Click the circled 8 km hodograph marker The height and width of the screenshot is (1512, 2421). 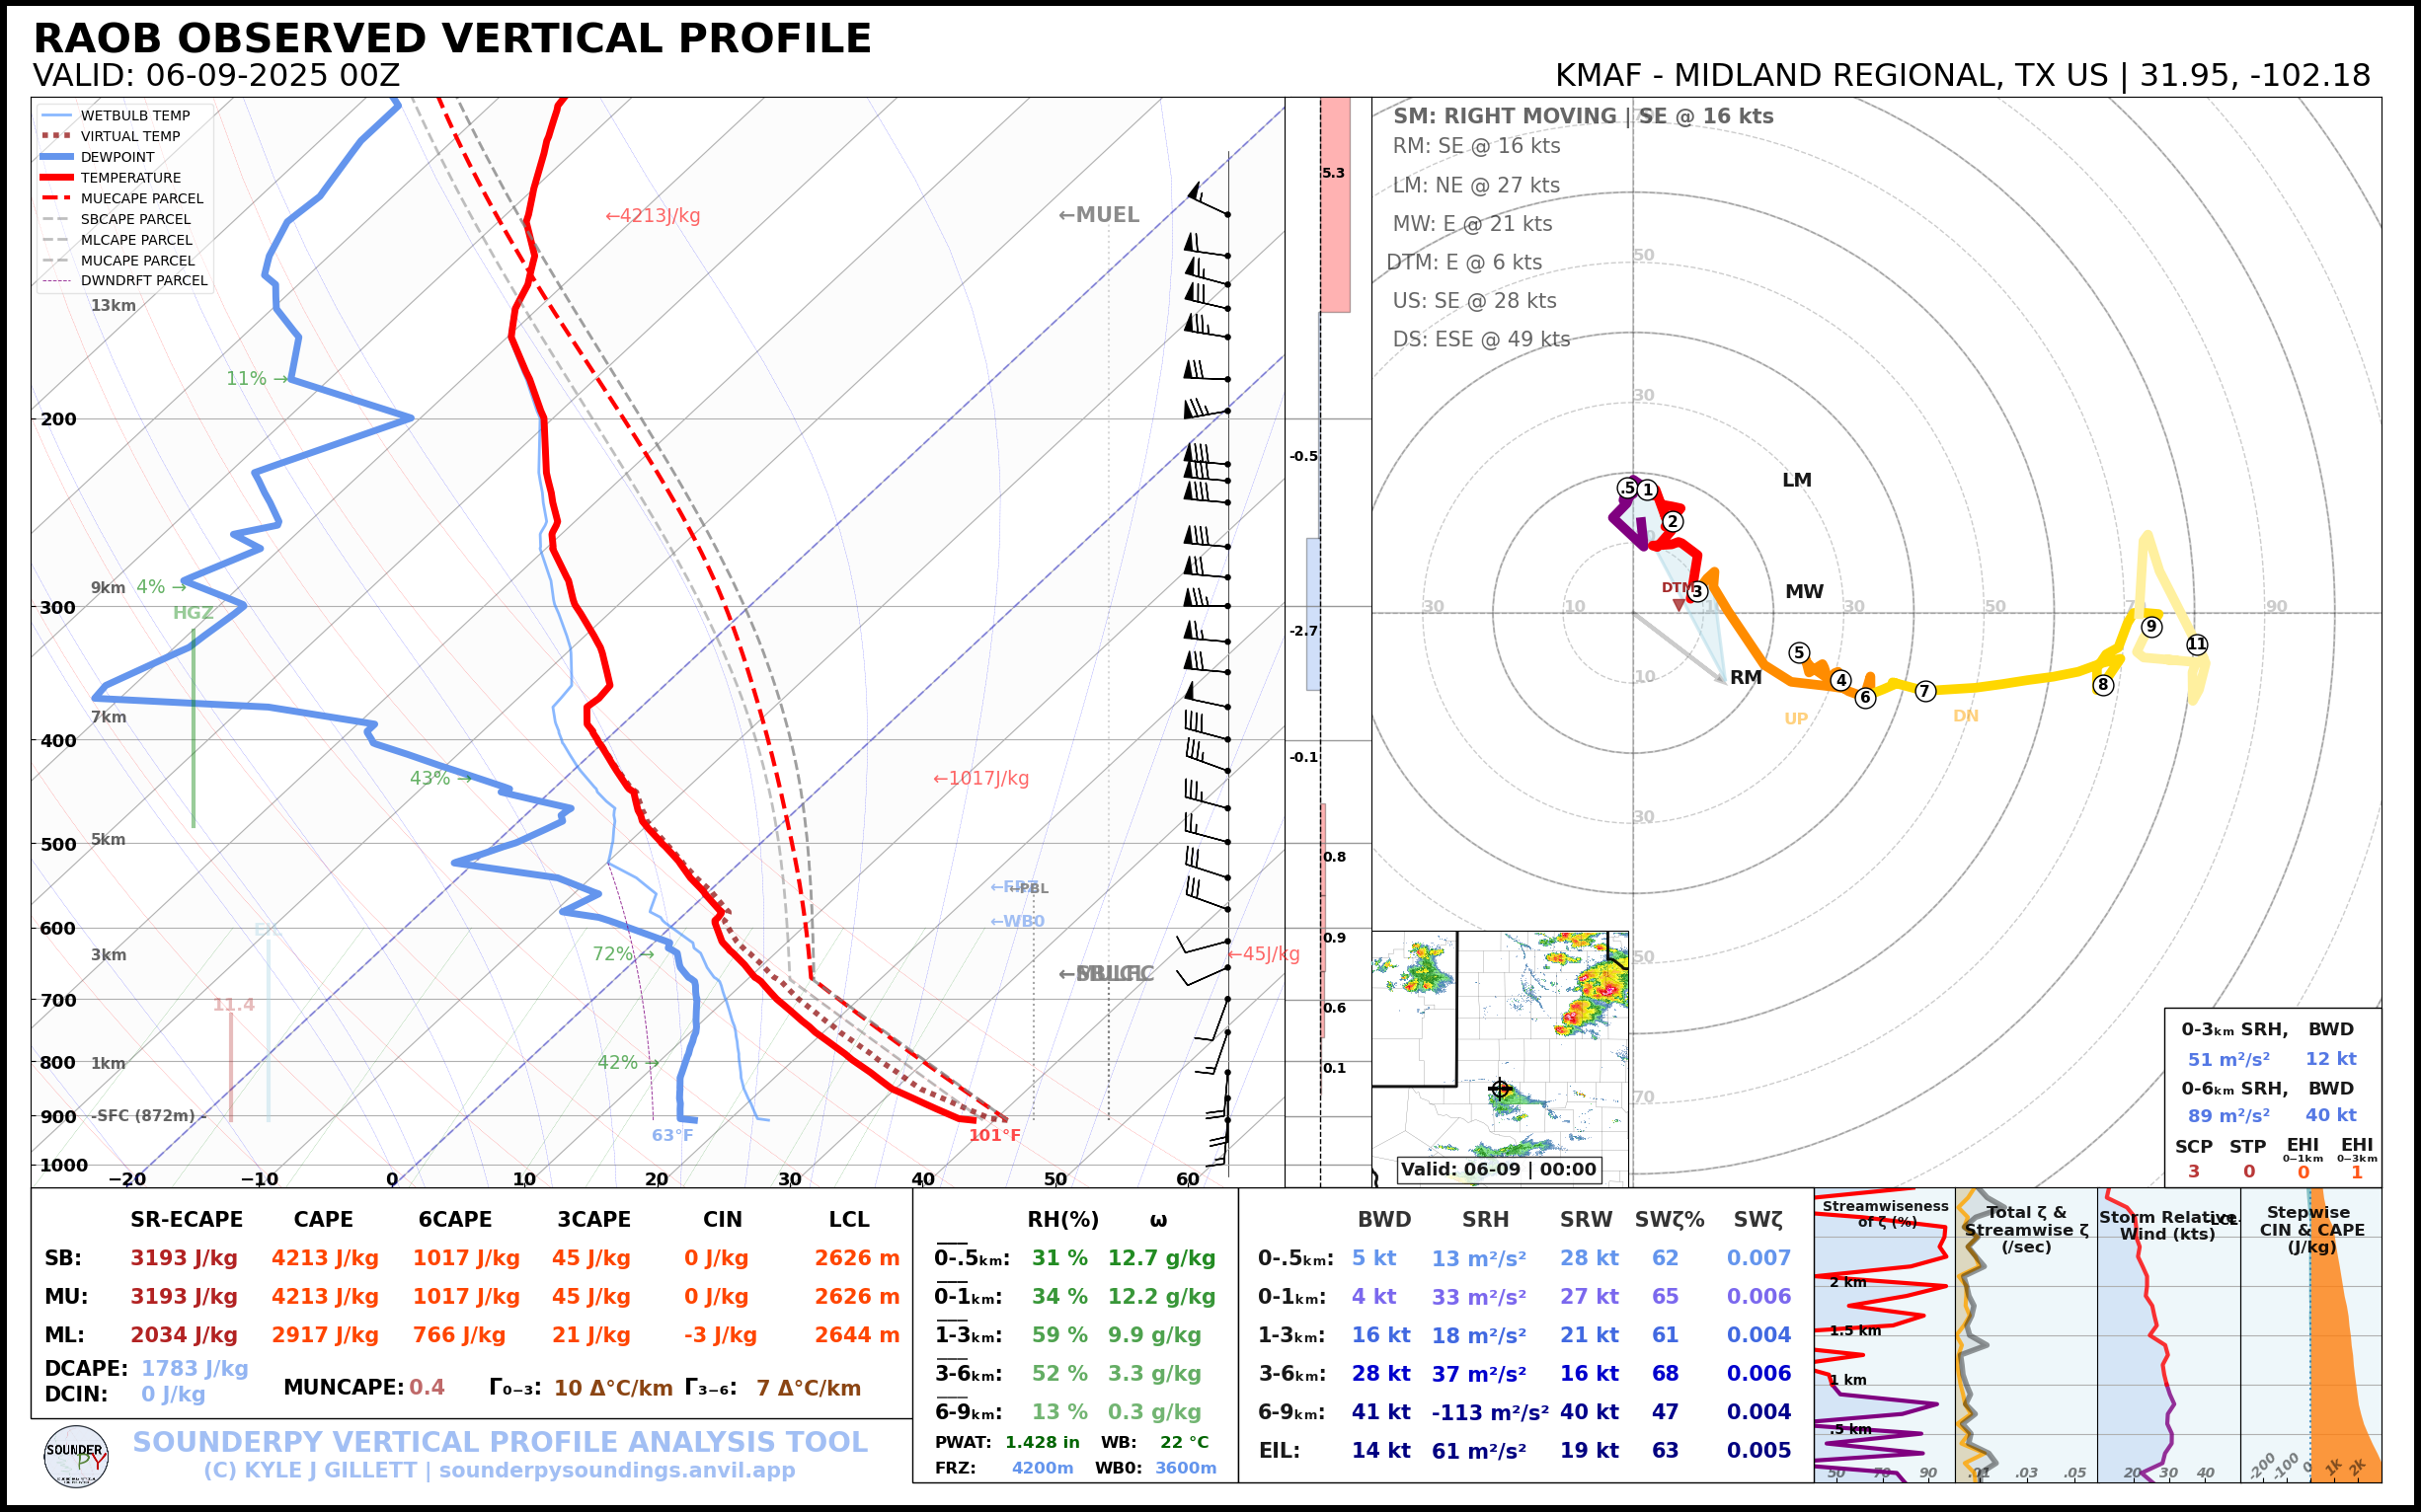(x=2103, y=685)
